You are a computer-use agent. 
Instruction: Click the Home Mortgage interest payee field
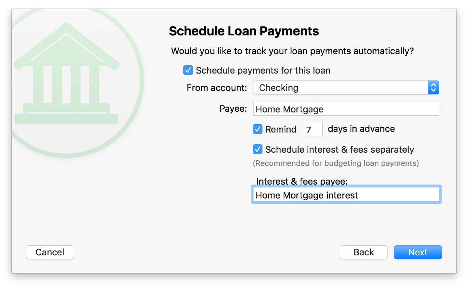346,195
